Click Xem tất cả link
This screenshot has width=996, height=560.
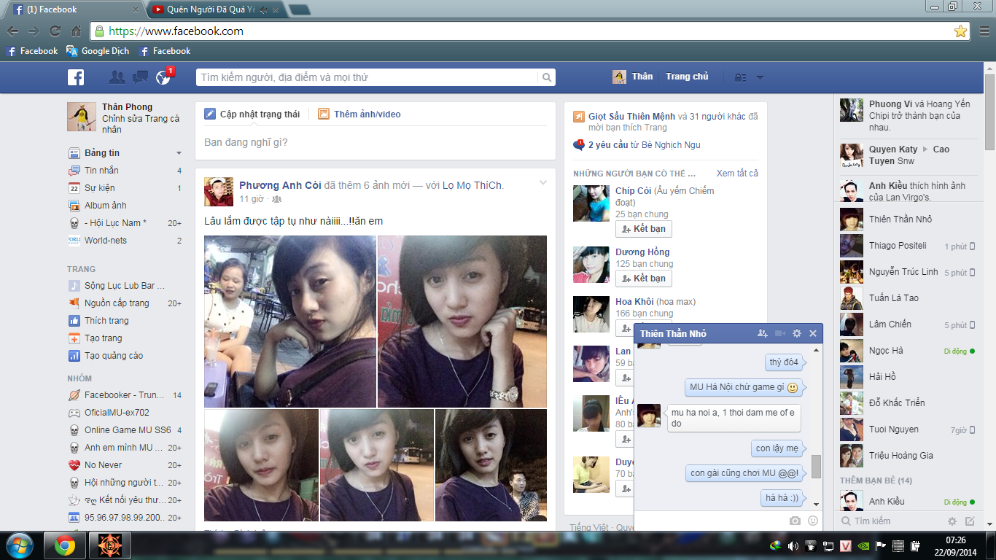click(x=737, y=174)
